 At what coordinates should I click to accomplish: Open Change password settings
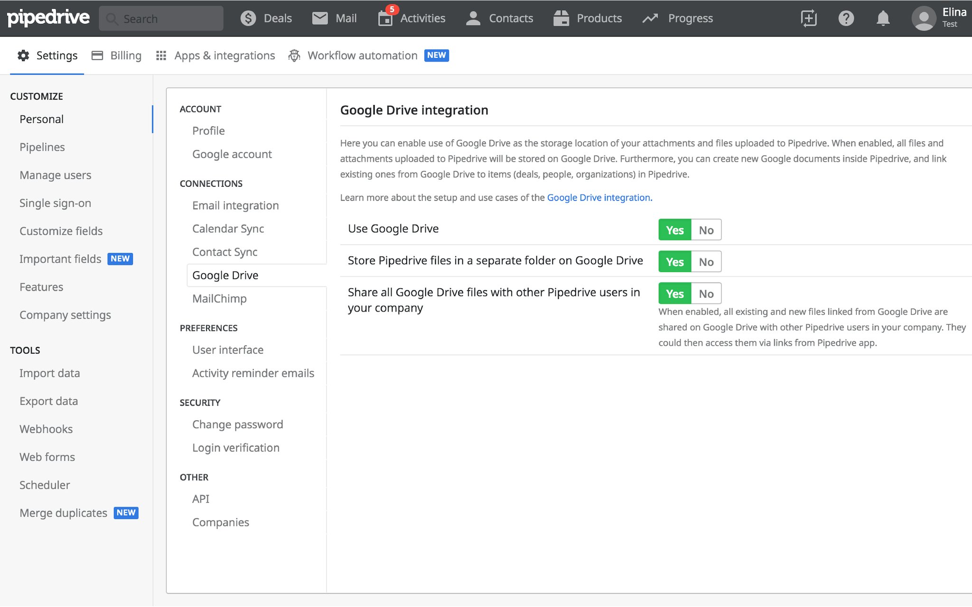point(237,424)
